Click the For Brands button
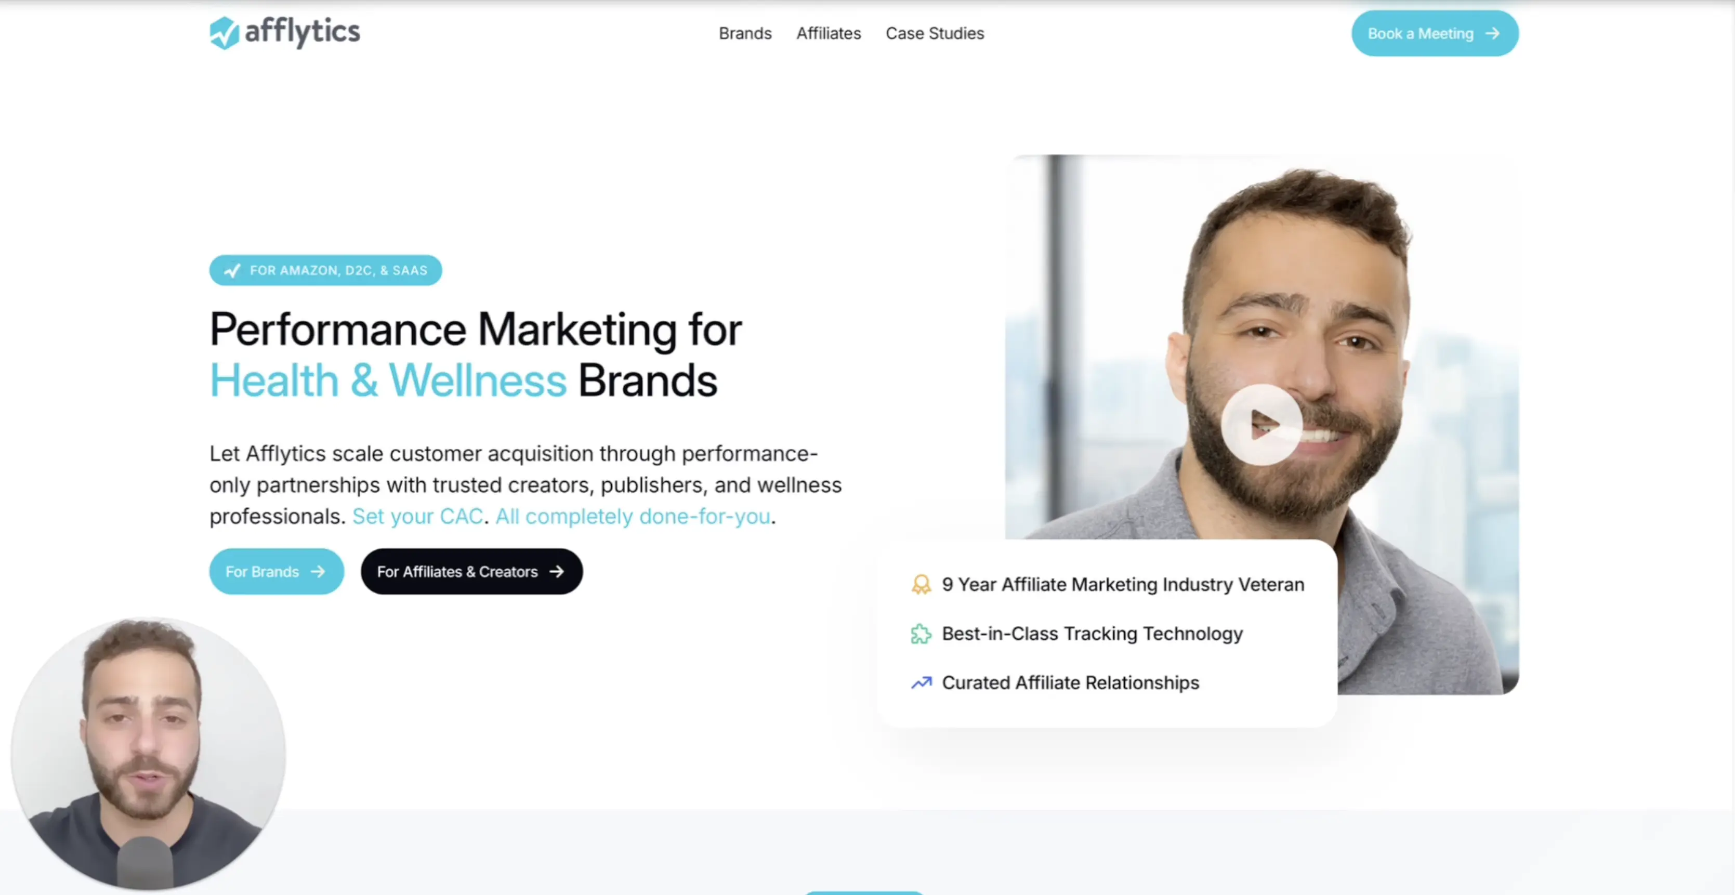 (277, 571)
